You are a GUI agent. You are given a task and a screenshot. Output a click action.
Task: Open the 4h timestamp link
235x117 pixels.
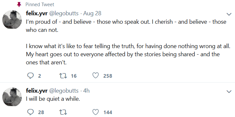click(x=86, y=91)
